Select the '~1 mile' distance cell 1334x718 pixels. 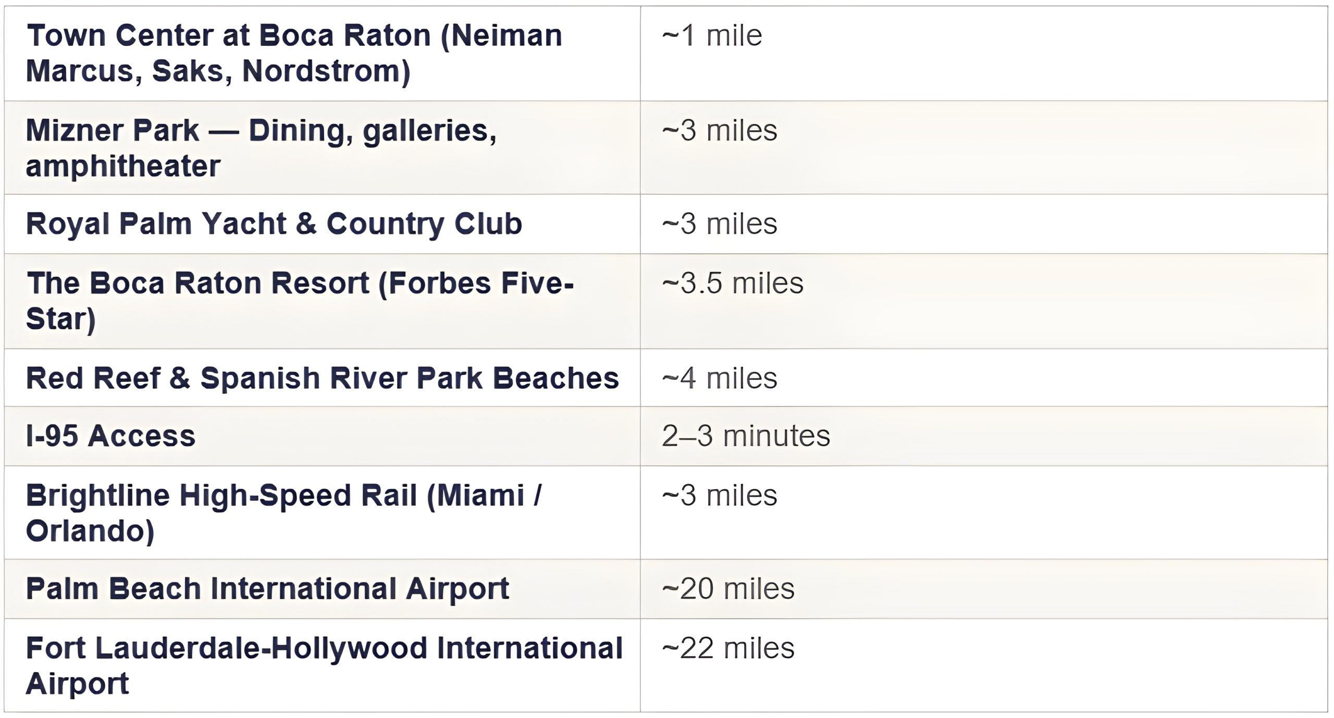[x=712, y=36]
